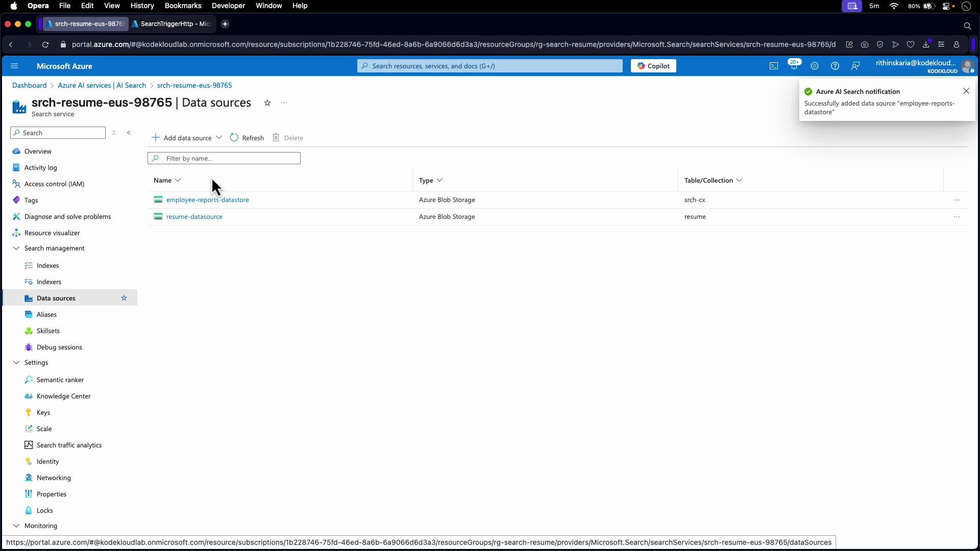Go back in Opera browser

point(11,45)
